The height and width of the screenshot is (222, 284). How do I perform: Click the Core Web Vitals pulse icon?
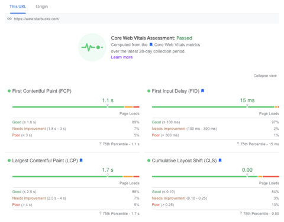(x=92, y=47)
